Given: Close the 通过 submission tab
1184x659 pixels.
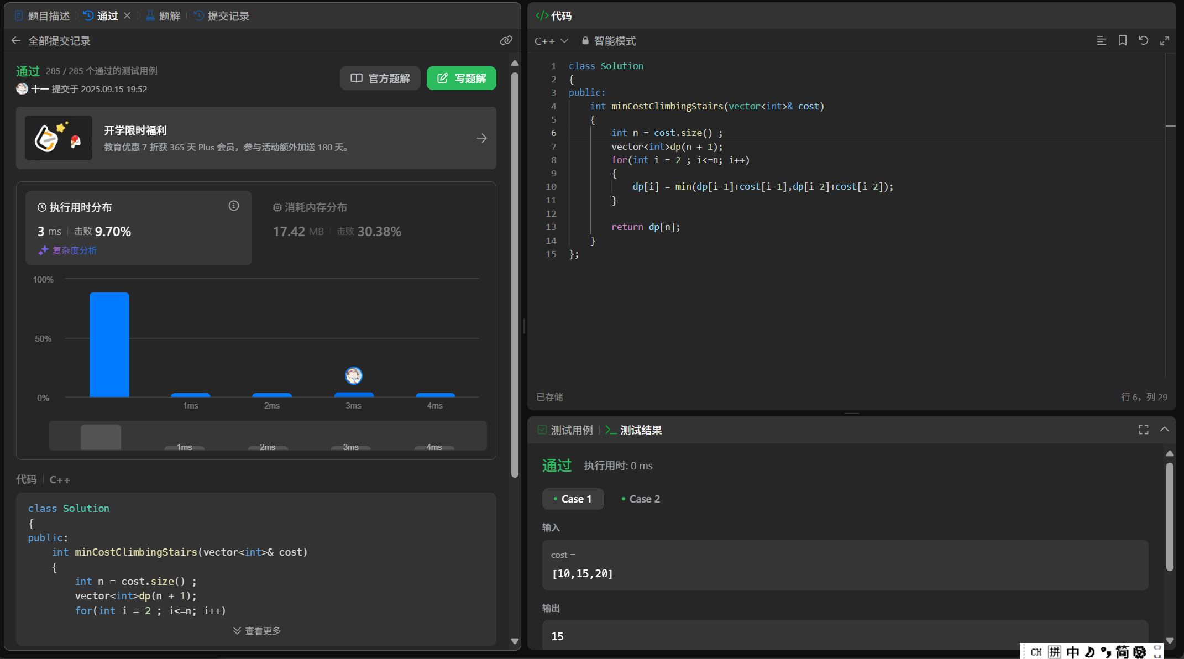Looking at the screenshot, I should [127, 15].
